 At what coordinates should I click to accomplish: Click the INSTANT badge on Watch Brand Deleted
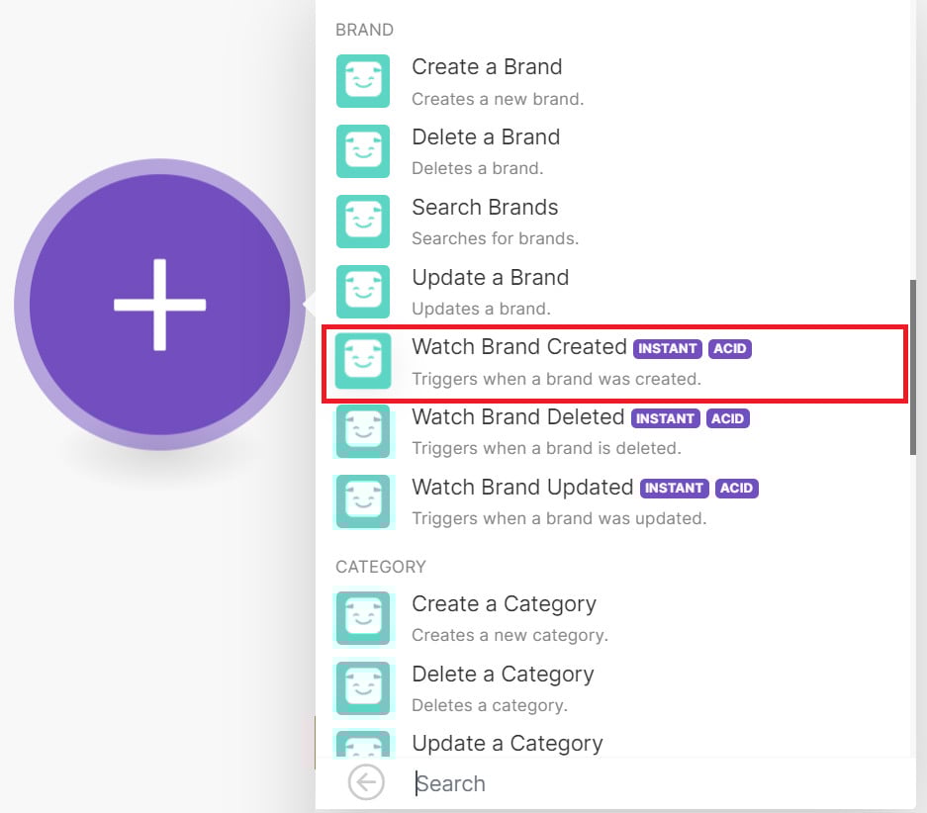[x=665, y=418]
